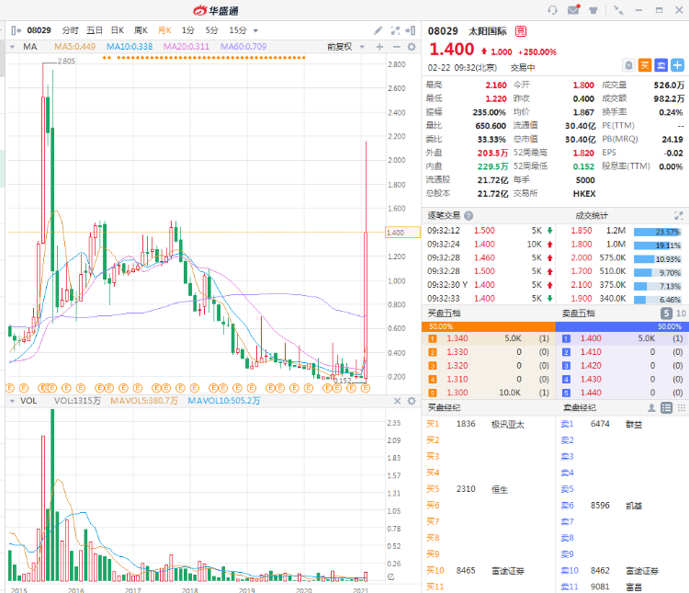The image size is (689, 593).
Task: Open the 成交统计 statistics tab
Action: tap(592, 215)
